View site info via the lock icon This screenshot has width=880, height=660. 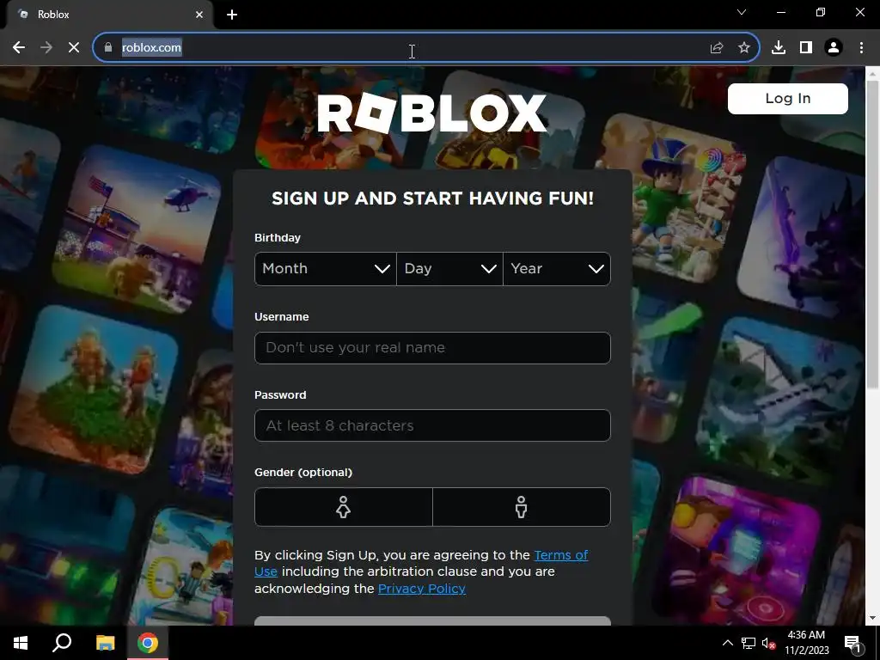(108, 48)
